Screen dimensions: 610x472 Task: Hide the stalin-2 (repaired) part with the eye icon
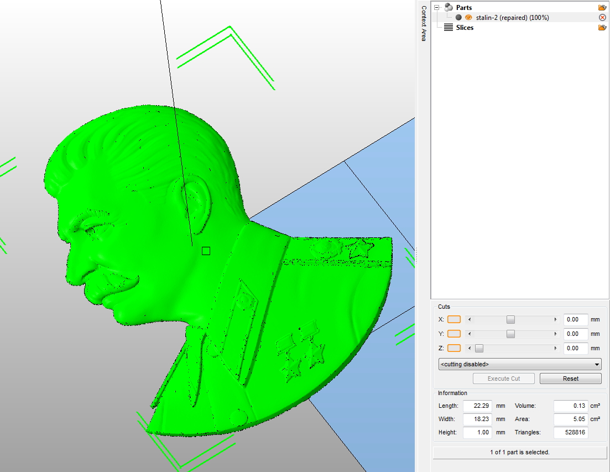click(x=468, y=18)
